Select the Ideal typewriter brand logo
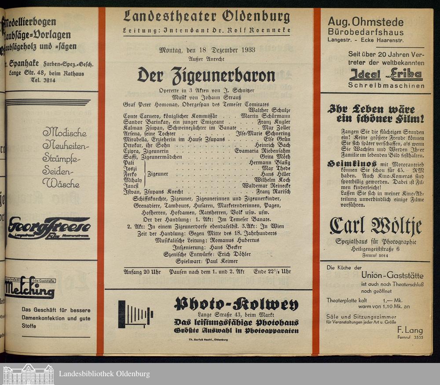Image resolution: width=440 pixels, height=385 pixels. pos(365,74)
